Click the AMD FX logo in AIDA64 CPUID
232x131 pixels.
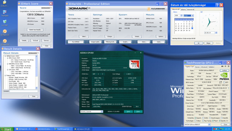[x=134, y=64]
